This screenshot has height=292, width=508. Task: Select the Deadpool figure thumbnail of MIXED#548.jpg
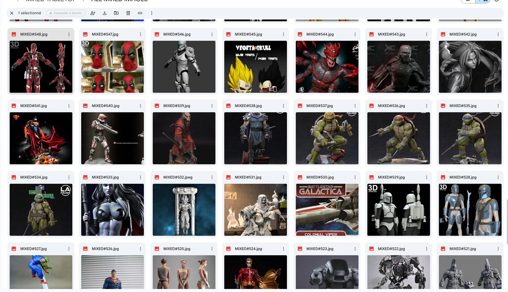41,67
